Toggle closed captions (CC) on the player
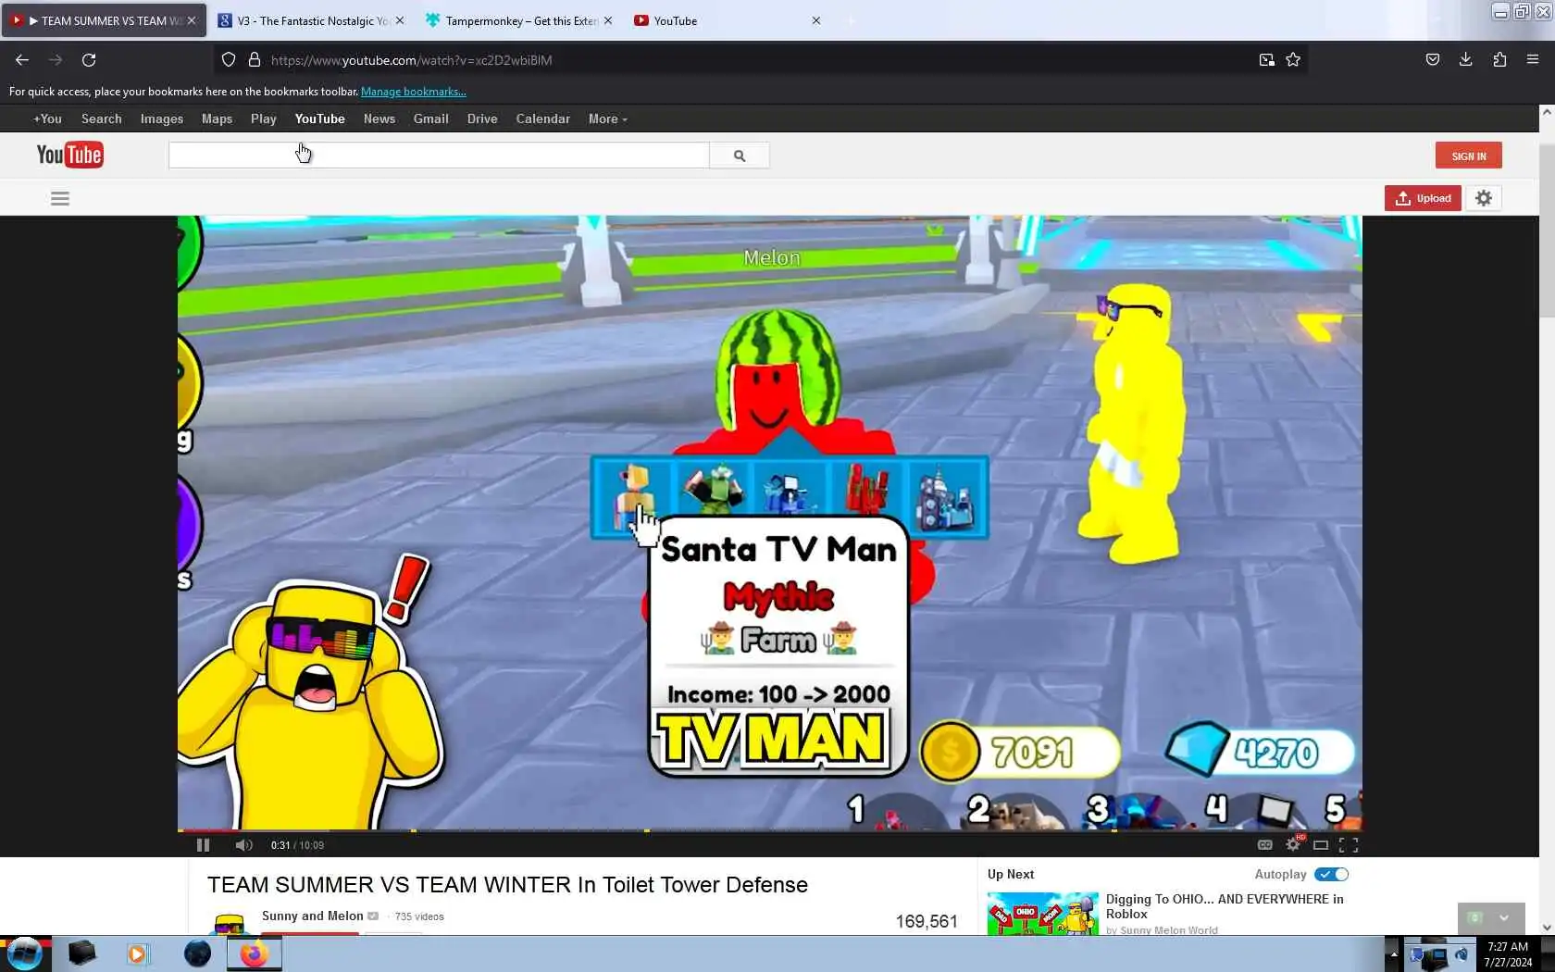 1264,845
